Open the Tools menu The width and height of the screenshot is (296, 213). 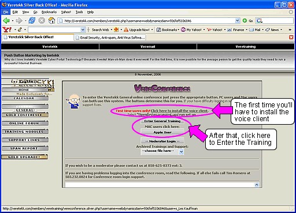tap(79, 12)
